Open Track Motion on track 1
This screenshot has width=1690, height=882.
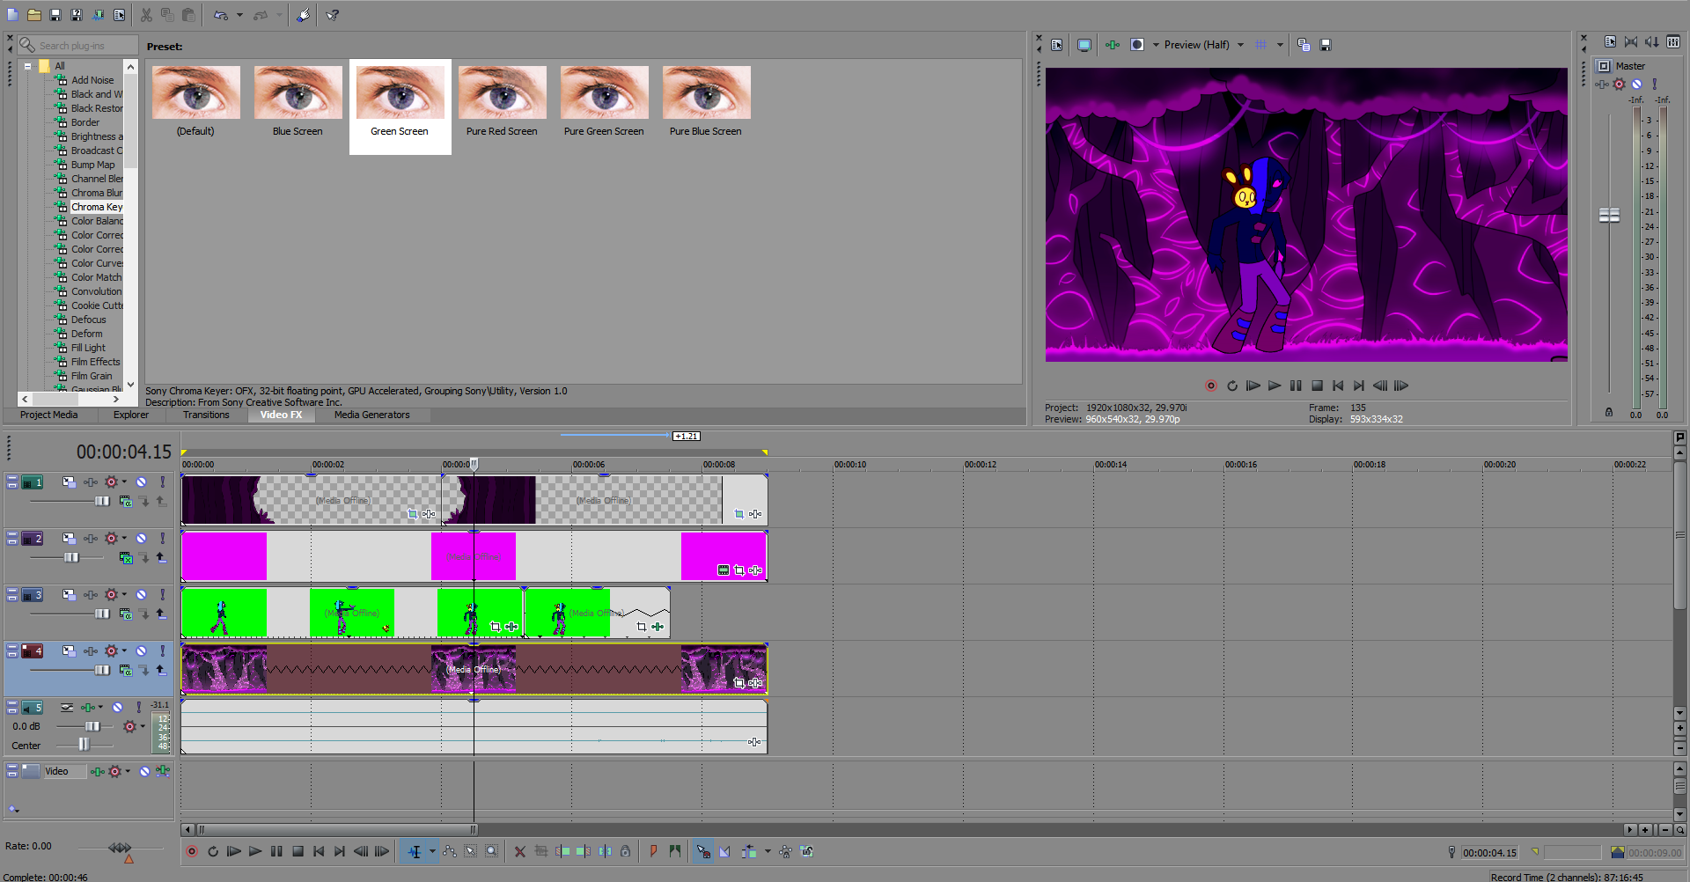tap(69, 481)
